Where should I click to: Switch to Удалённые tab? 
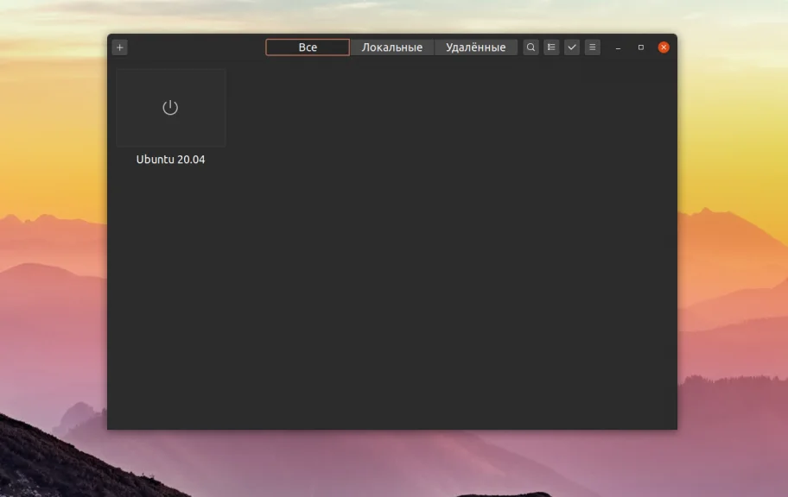476,47
